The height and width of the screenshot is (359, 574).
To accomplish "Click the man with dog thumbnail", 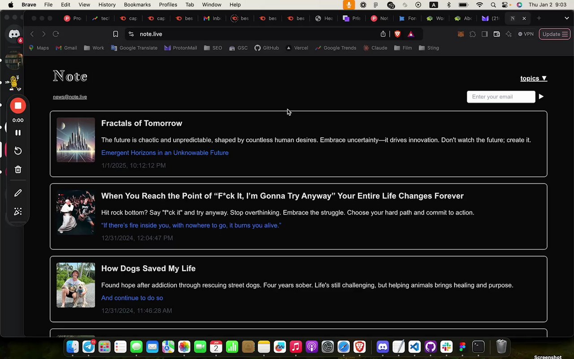I will [x=76, y=285].
